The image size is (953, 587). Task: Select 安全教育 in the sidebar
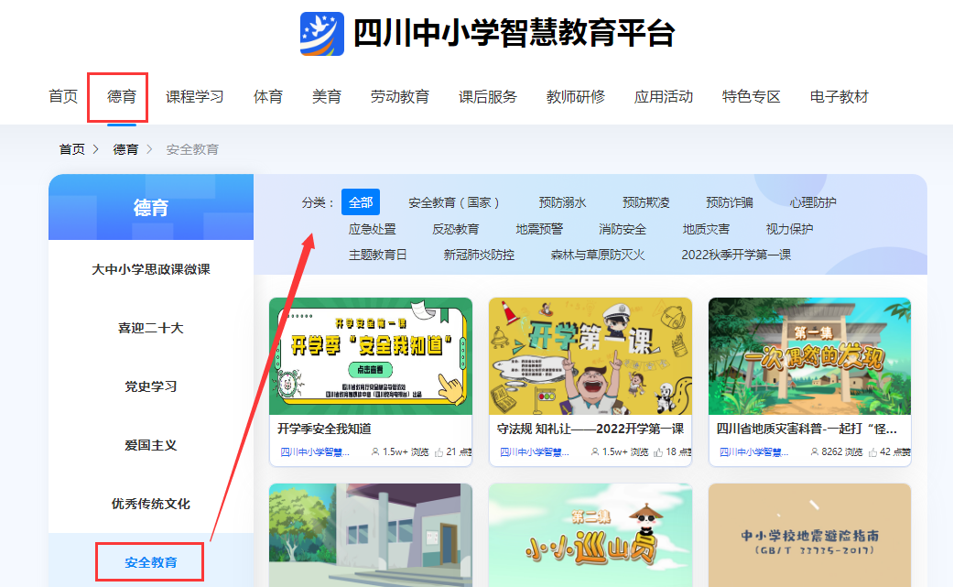tap(151, 562)
